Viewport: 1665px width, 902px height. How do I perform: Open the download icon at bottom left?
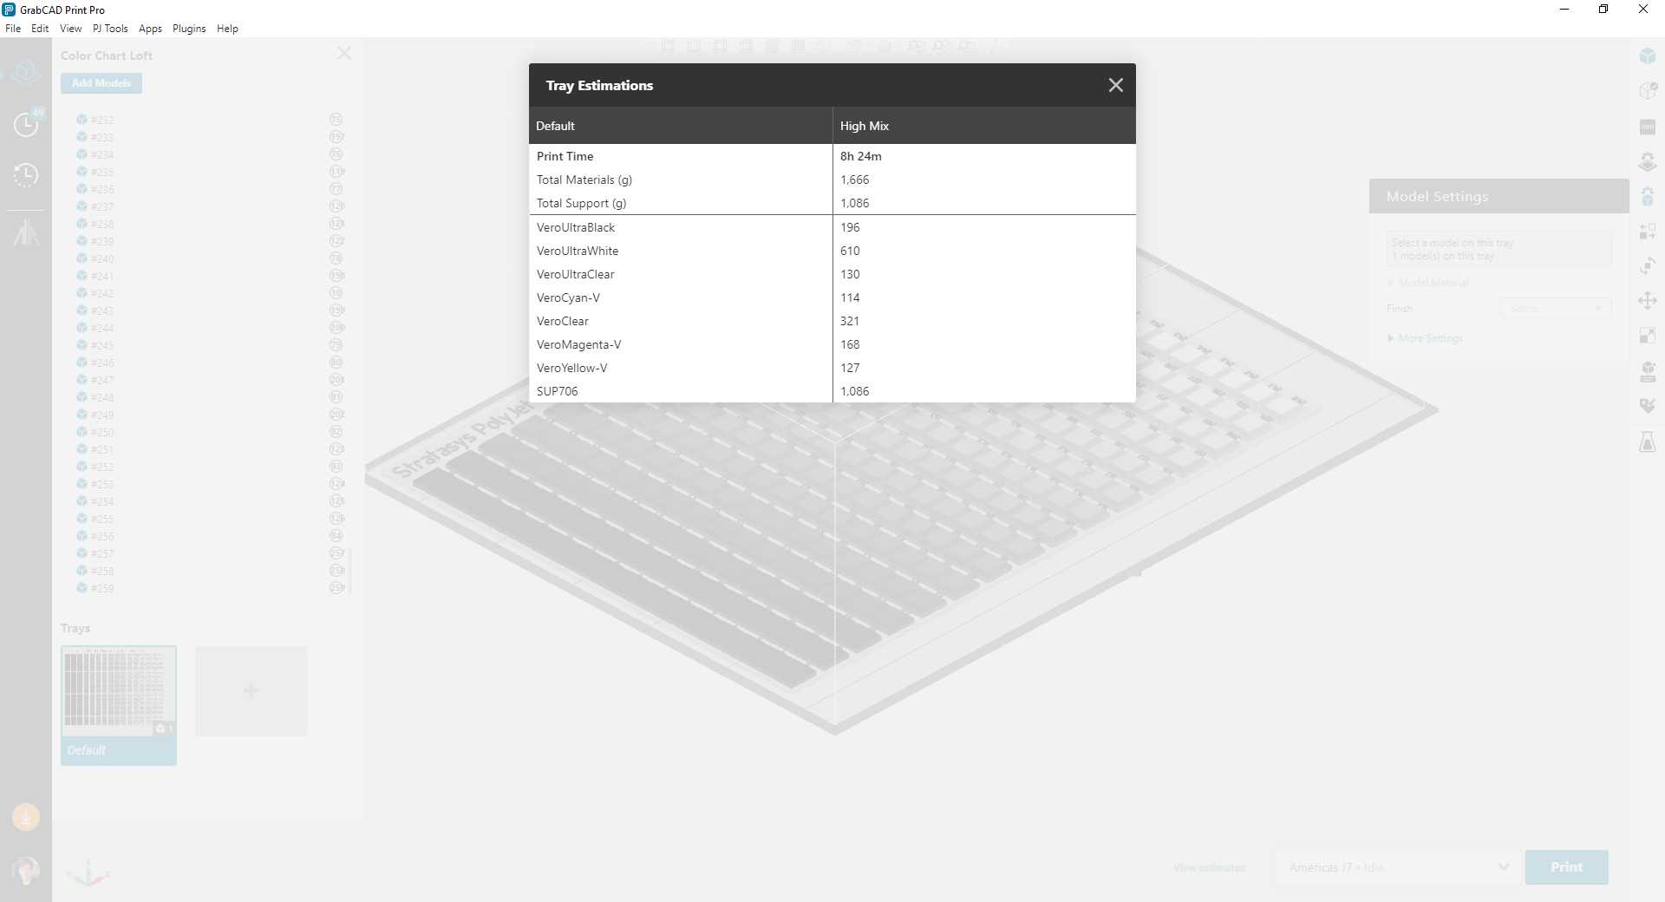(26, 817)
